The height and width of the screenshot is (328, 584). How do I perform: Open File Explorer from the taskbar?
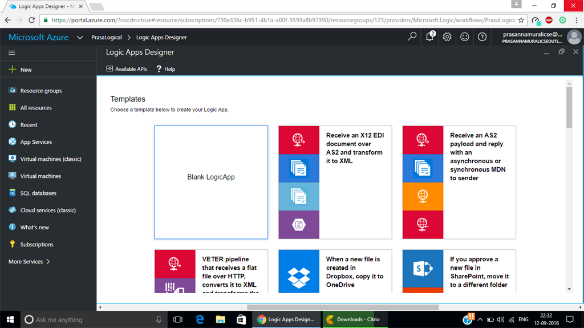pos(221,319)
